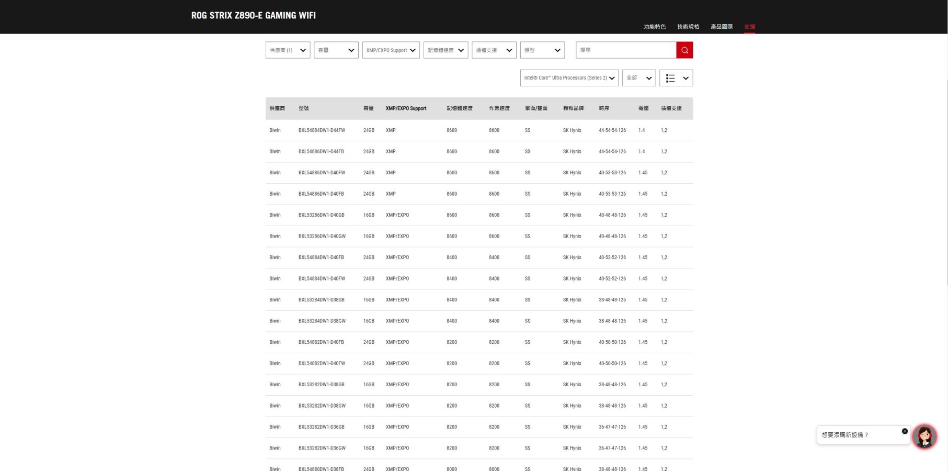Image resolution: width=948 pixels, height=471 pixels.
Task: Select model BXL53286DW1-D40GB
Action: pyautogui.click(x=322, y=215)
